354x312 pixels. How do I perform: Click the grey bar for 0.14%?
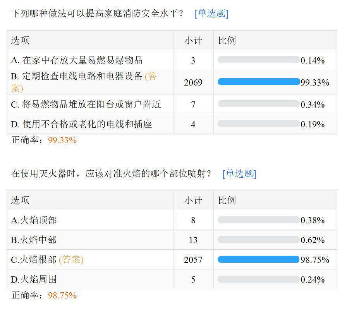click(258, 60)
